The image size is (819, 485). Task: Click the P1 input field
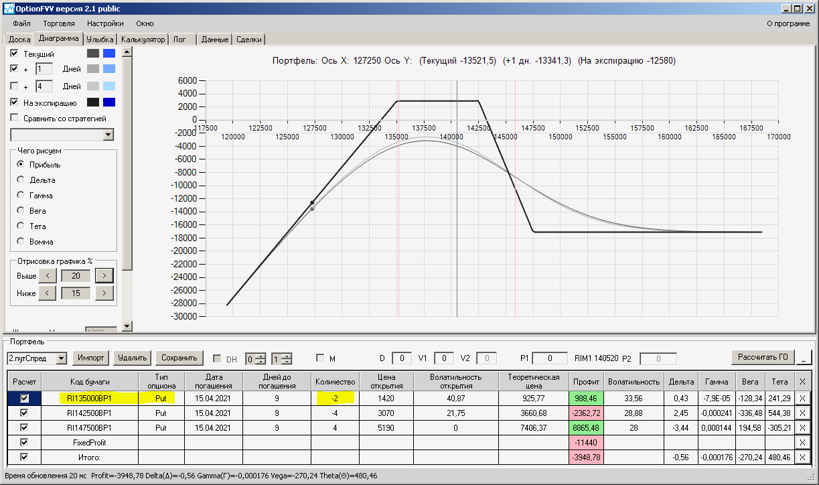(553, 358)
